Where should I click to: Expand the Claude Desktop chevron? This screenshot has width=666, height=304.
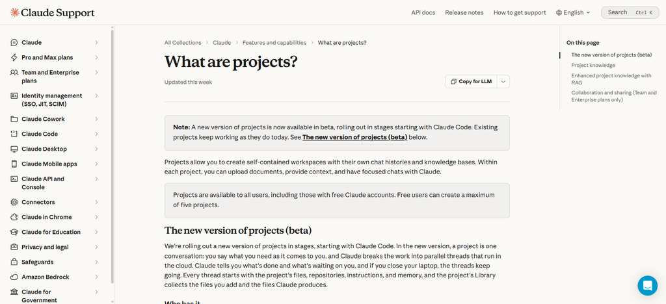(96, 149)
